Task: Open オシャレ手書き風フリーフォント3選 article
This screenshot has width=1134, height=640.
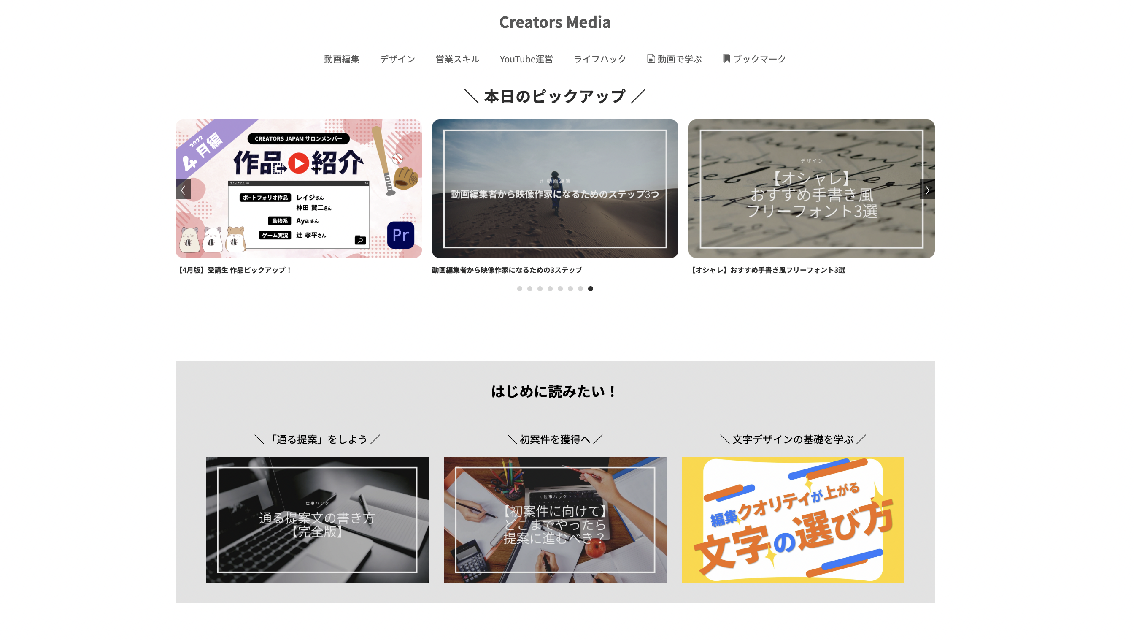Action: coord(811,189)
